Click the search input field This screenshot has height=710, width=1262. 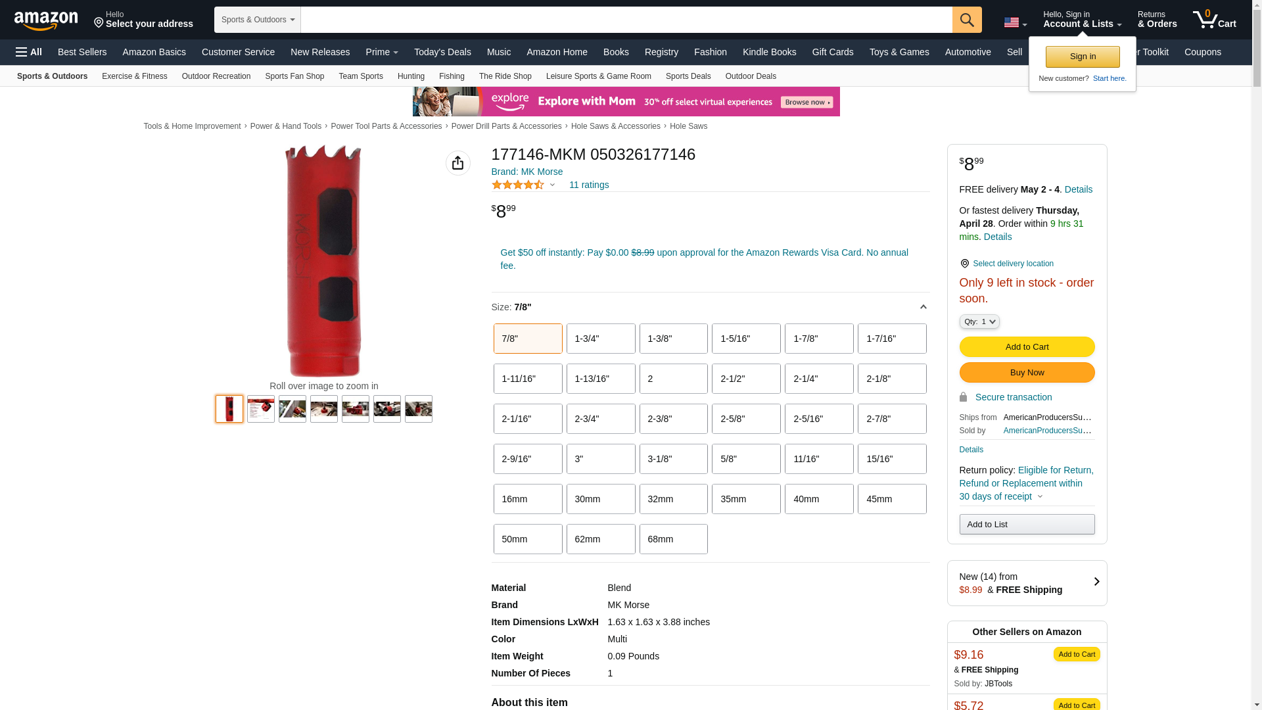[x=626, y=20]
